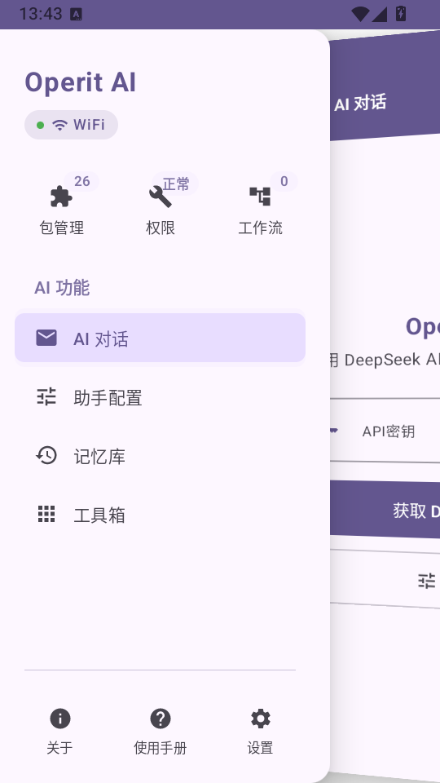Screen dimensions: 440x783
Task: Select AI 对话 drawer menu item
Action: (x=161, y=338)
